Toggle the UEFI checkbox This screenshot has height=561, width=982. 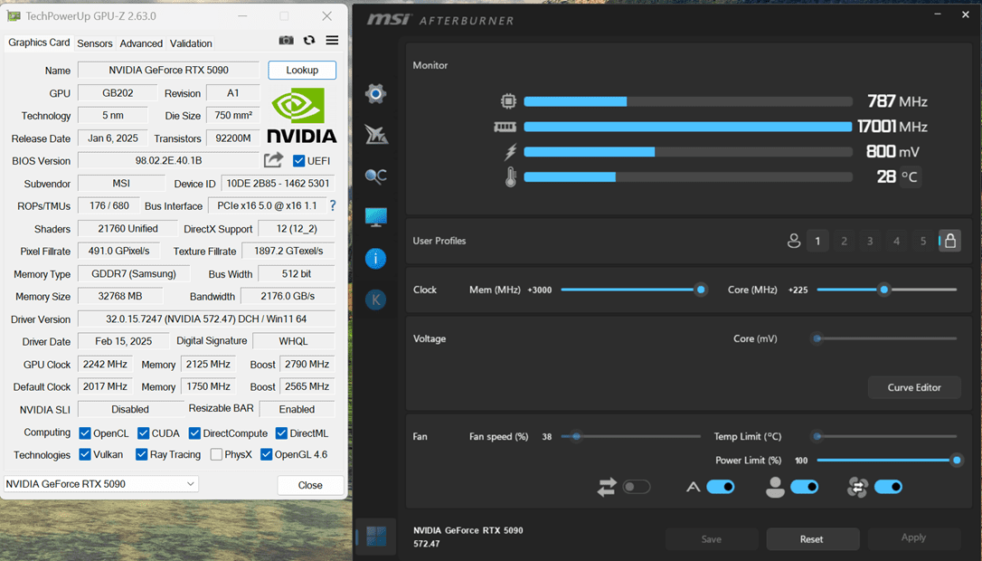click(x=298, y=160)
